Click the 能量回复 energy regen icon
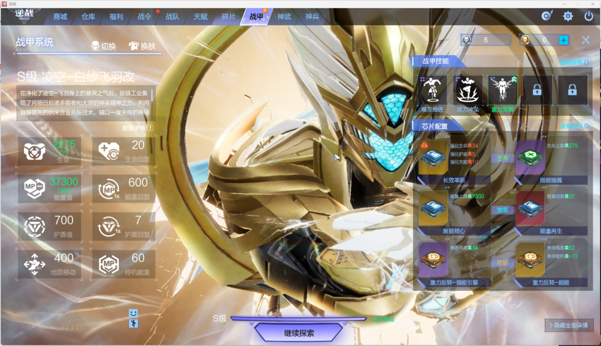Screen dimensions: 601x346 109,189
